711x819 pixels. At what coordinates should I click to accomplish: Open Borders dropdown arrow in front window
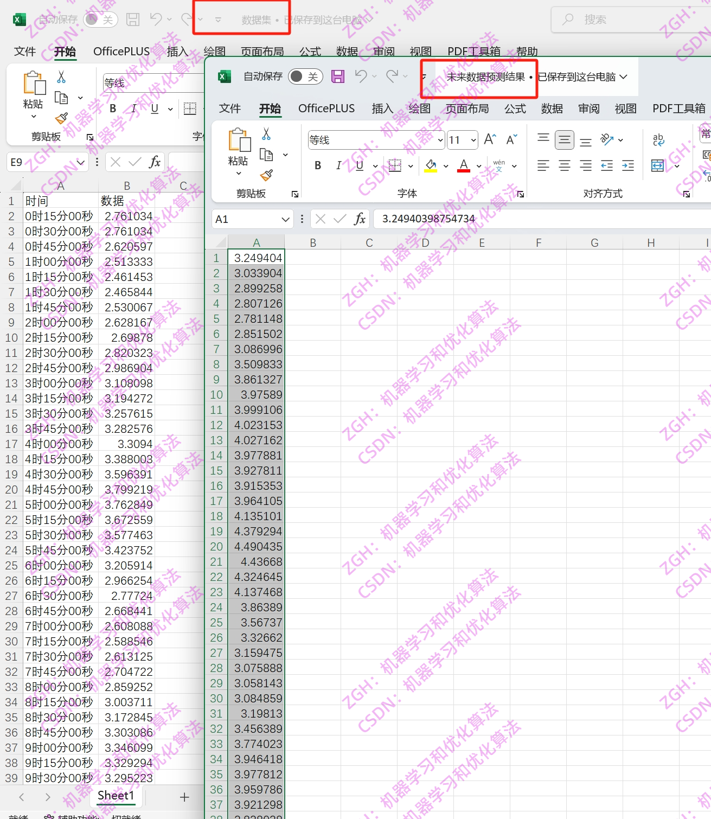(411, 166)
